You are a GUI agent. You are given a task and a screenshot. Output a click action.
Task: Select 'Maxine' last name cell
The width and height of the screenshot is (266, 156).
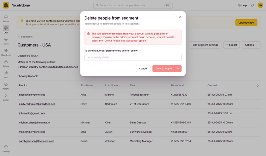click(x=109, y=95)
